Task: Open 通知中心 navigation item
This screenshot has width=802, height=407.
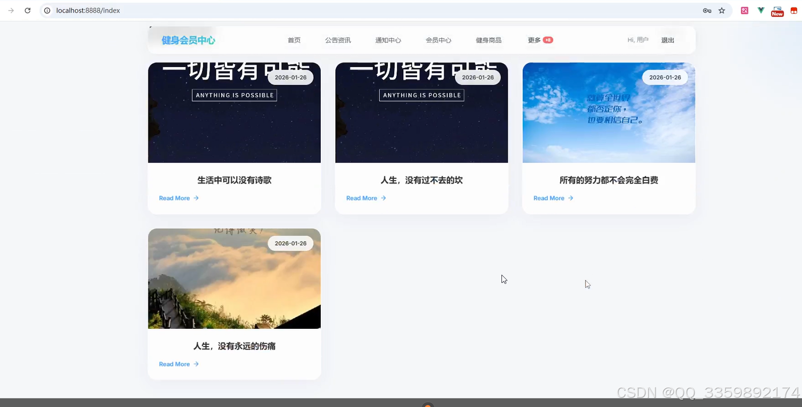Action: click(388, 40)
